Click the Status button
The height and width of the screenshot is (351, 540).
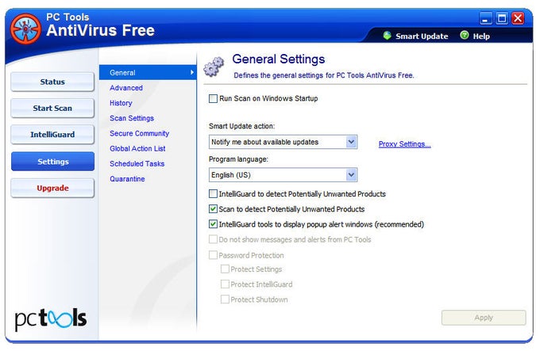pos(52,82)
